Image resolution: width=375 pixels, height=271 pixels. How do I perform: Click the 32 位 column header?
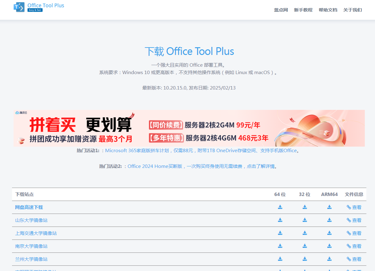305,194
